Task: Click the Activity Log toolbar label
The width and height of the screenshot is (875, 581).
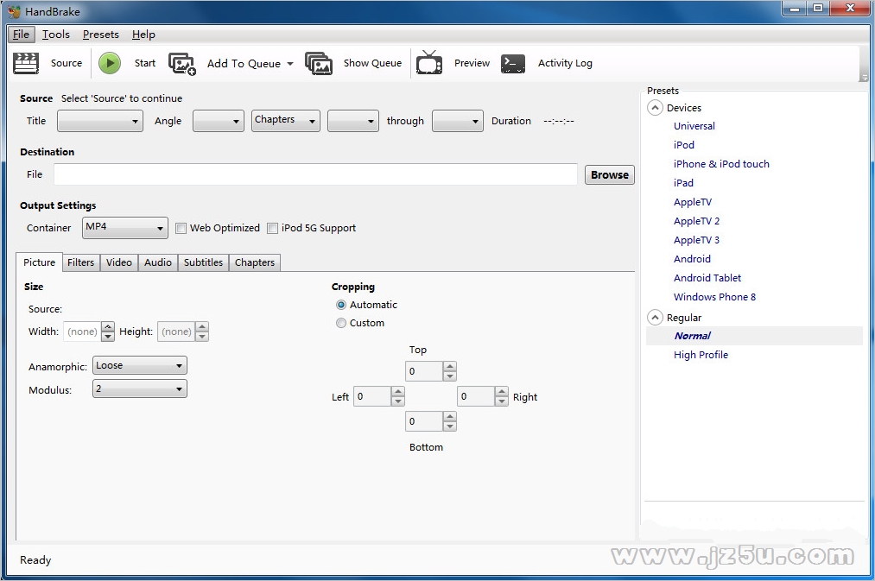Action: pos(565,64)
